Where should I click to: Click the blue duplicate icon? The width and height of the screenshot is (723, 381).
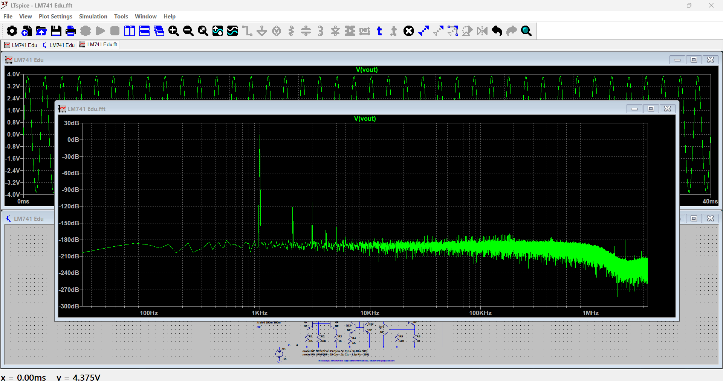point(423,31)
